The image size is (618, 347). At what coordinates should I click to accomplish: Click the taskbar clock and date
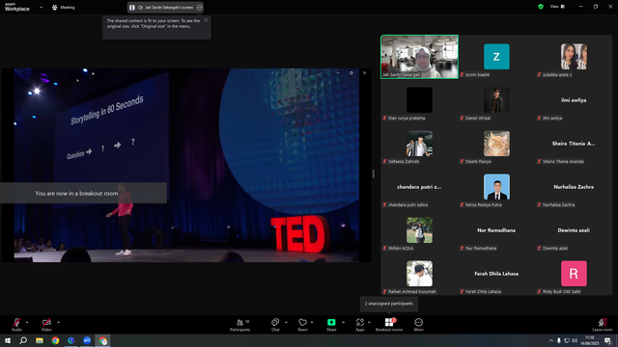coord(590,340)
